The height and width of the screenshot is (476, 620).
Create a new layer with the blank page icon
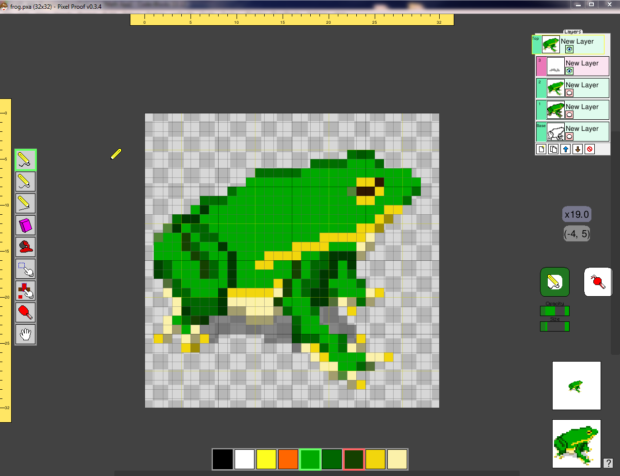(541, 149)
